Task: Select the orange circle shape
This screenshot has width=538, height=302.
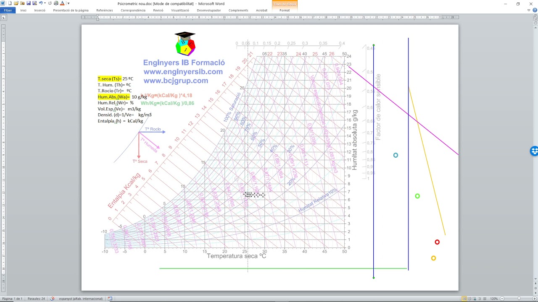Action: [433, 258]
